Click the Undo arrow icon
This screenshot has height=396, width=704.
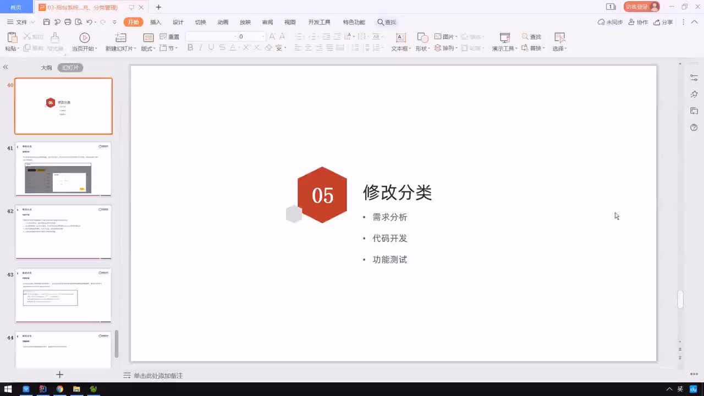[x=89, y=22]
